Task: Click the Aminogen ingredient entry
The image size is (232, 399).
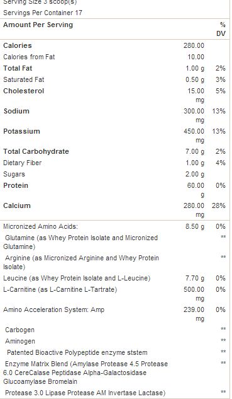Action: coord(20,341)
